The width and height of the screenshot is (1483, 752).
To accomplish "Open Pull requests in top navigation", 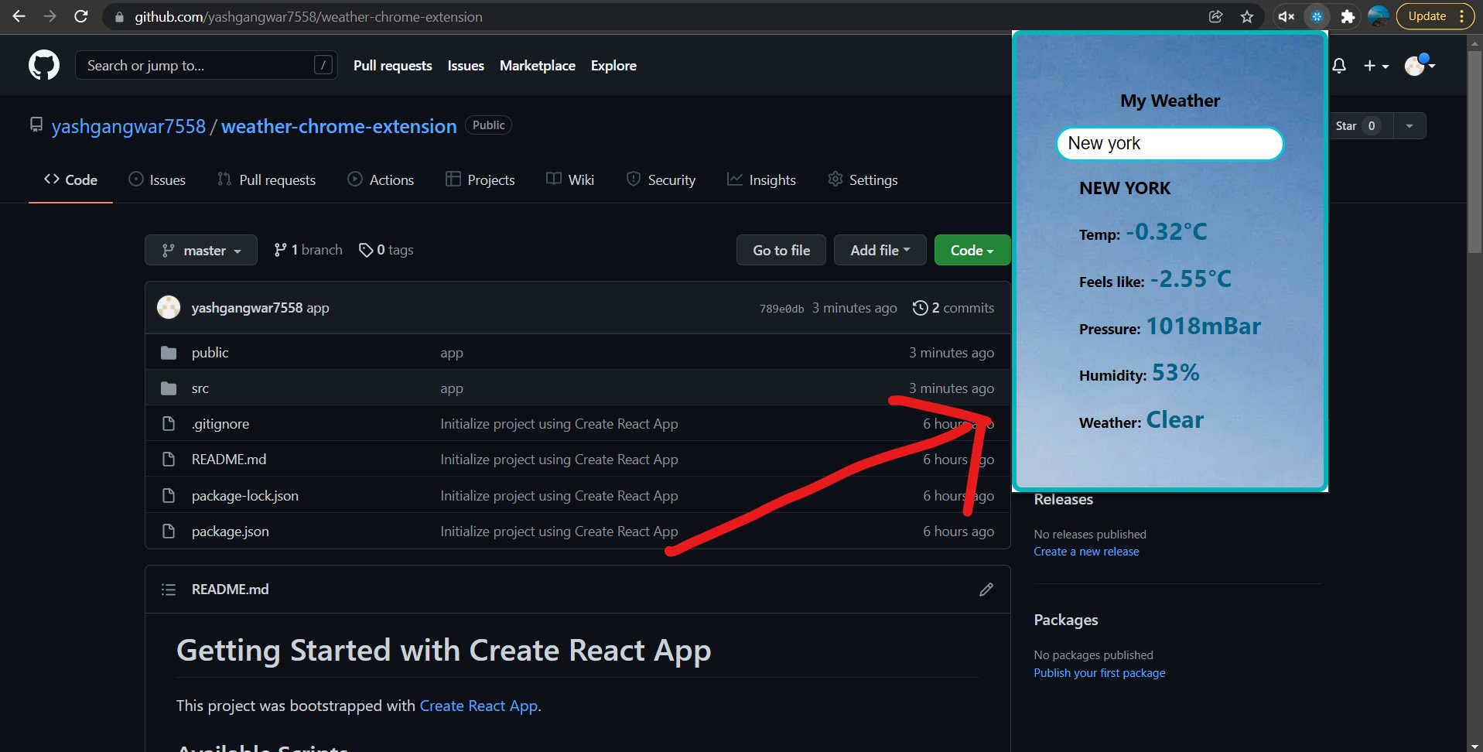I will (393, 66).
